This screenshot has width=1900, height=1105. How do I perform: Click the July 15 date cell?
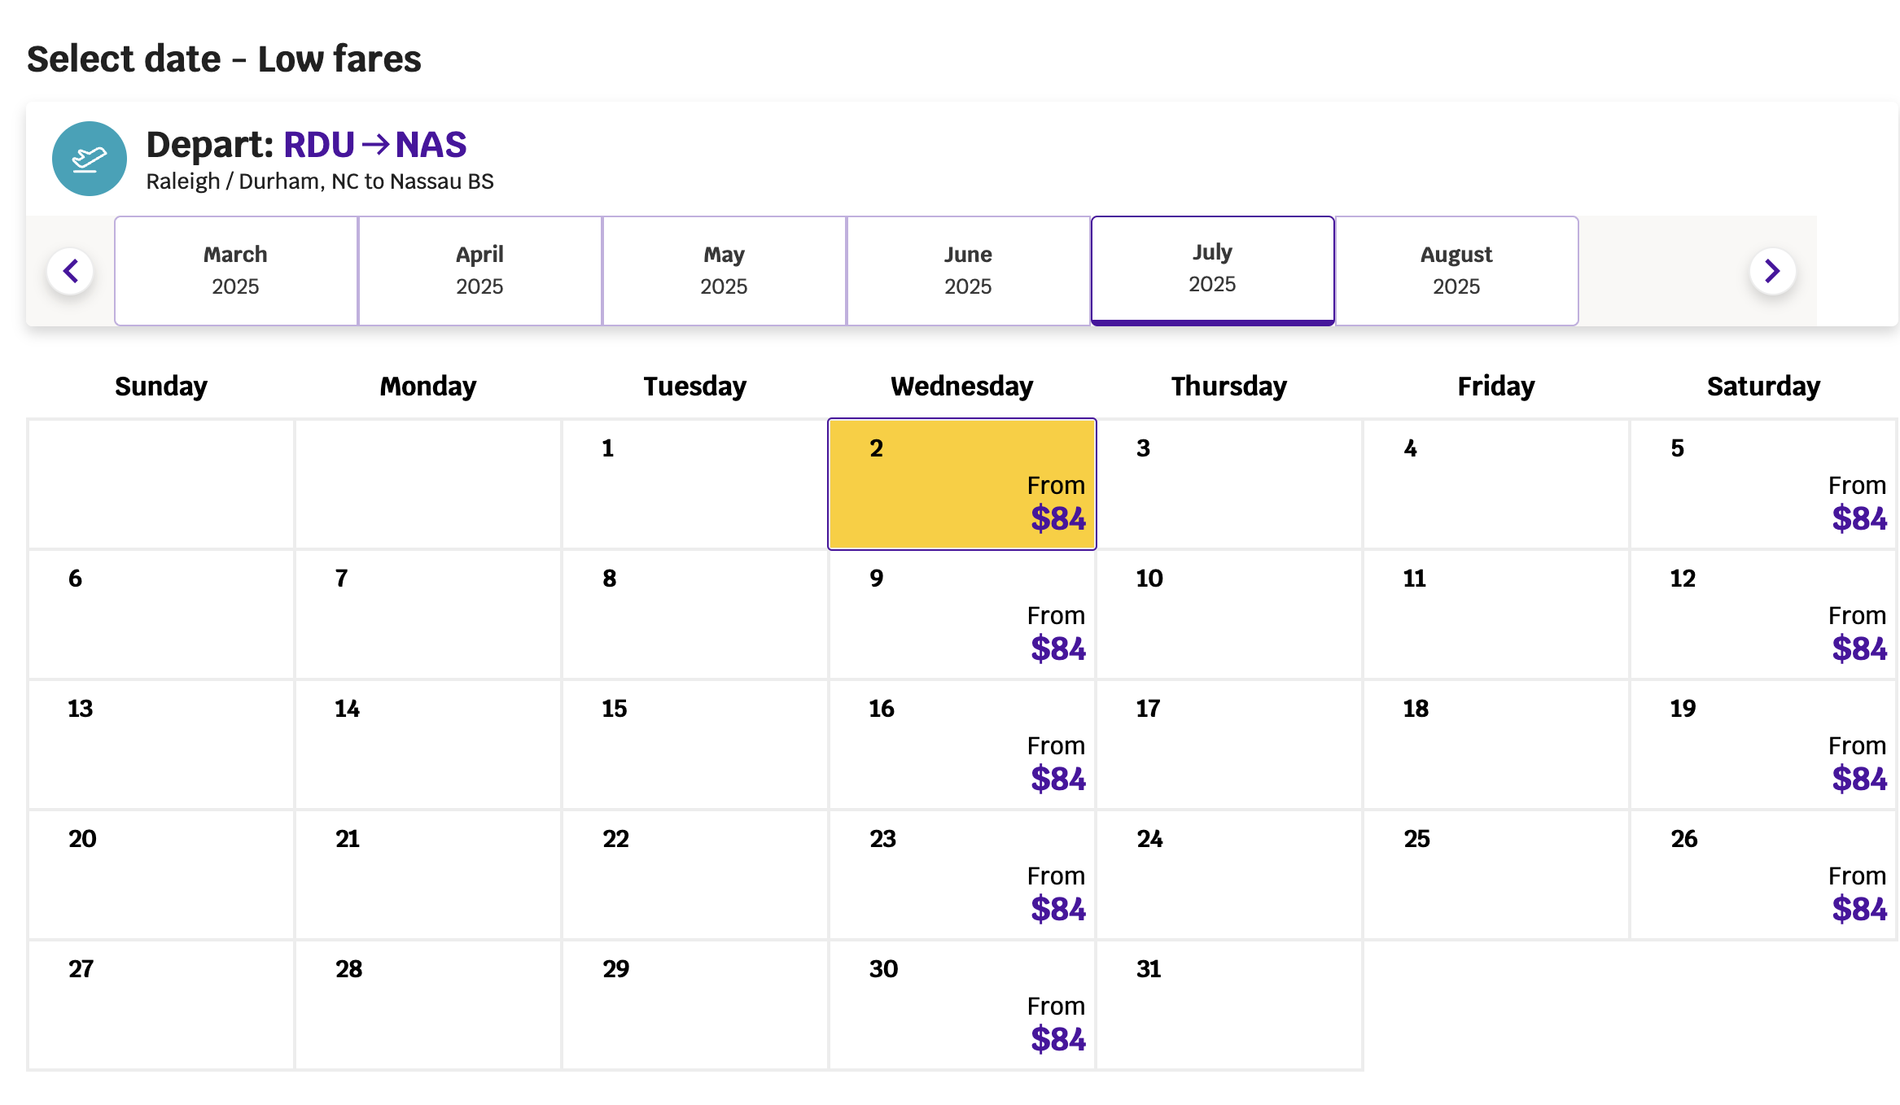[695, 745]
